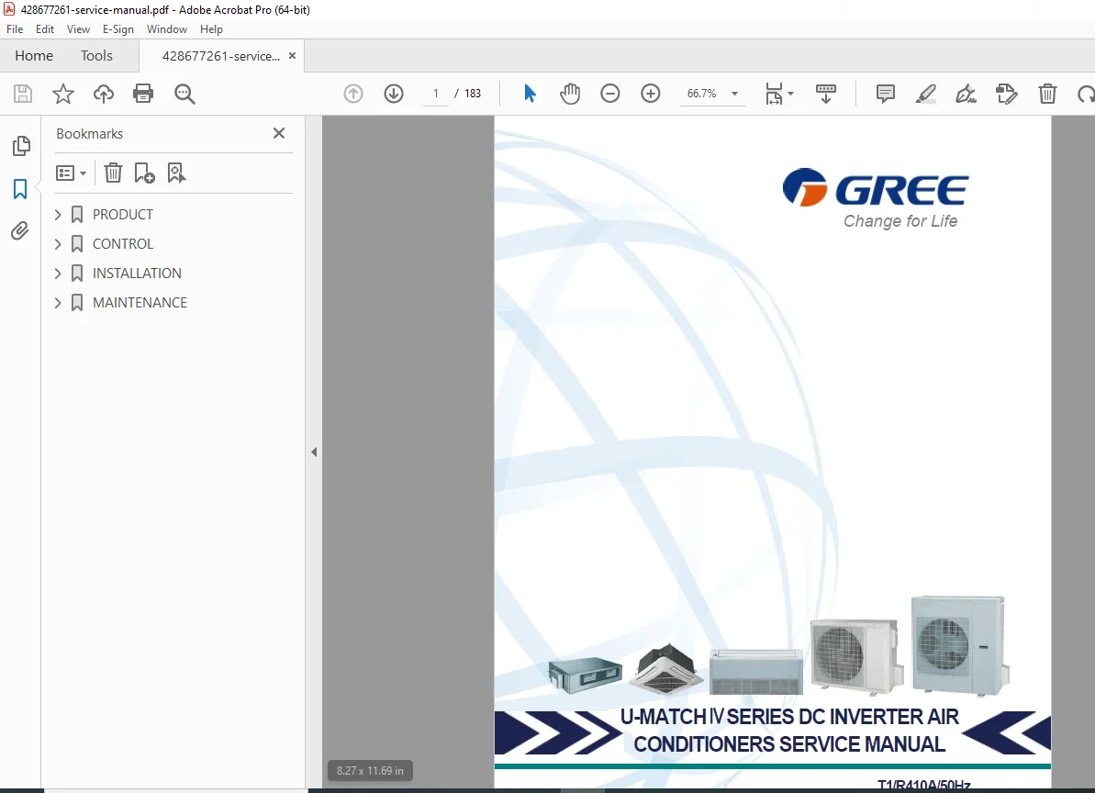Zoom in with plus icon
This screenshot has height=793, width=1095.
pyautogui.click(x=650, y=94)
